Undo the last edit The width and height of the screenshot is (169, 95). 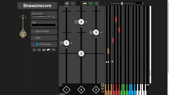49,50
